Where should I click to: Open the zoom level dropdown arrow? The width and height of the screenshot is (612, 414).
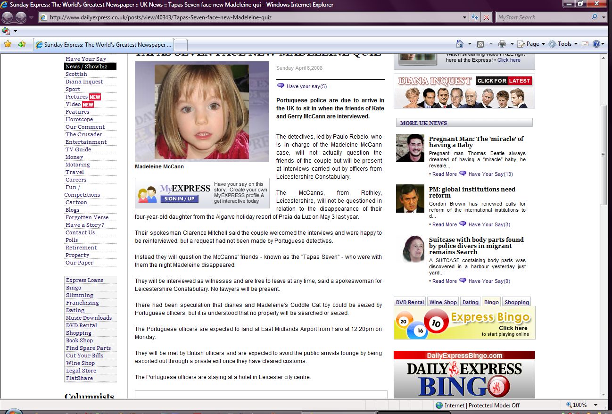(596, 405)
